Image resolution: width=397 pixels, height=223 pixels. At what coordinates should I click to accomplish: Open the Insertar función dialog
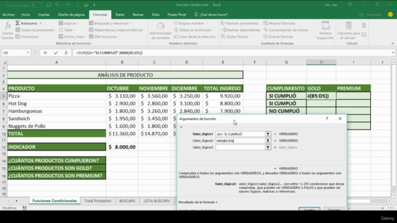pos(7,30)
